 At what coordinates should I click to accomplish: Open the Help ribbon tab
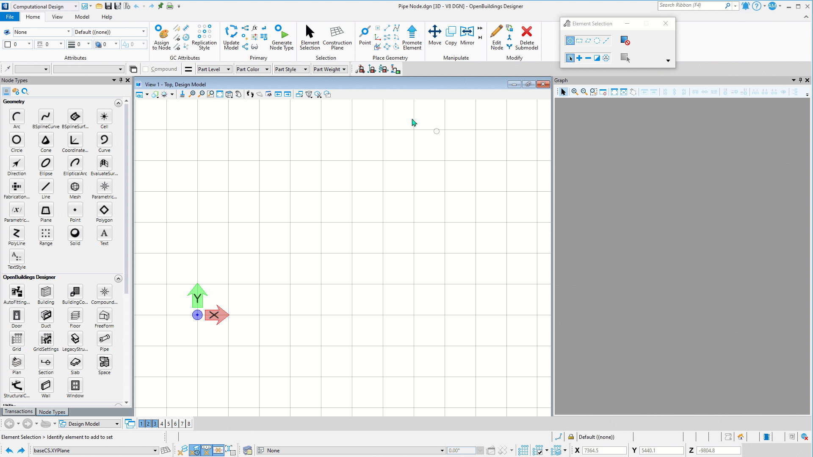(x=107, y=17)
